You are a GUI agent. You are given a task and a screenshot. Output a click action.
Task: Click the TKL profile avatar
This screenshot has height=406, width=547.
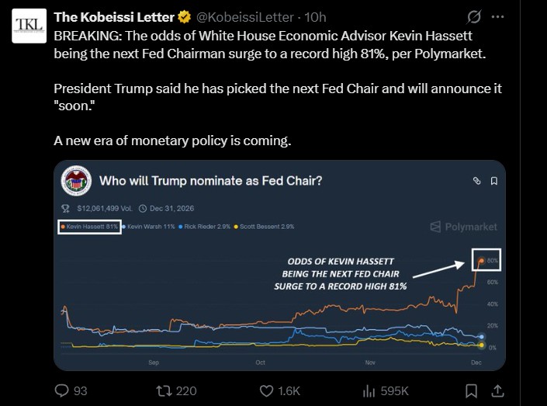click(x=29, y=26)
